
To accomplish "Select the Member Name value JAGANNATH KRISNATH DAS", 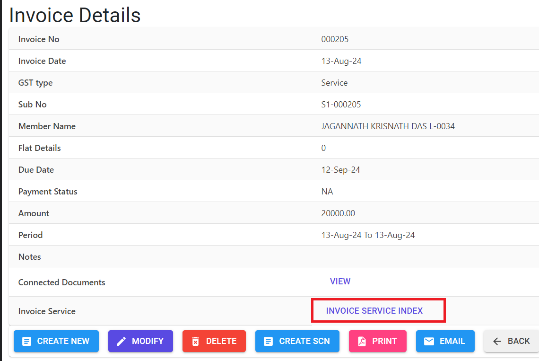I will (x=388, y=126).
